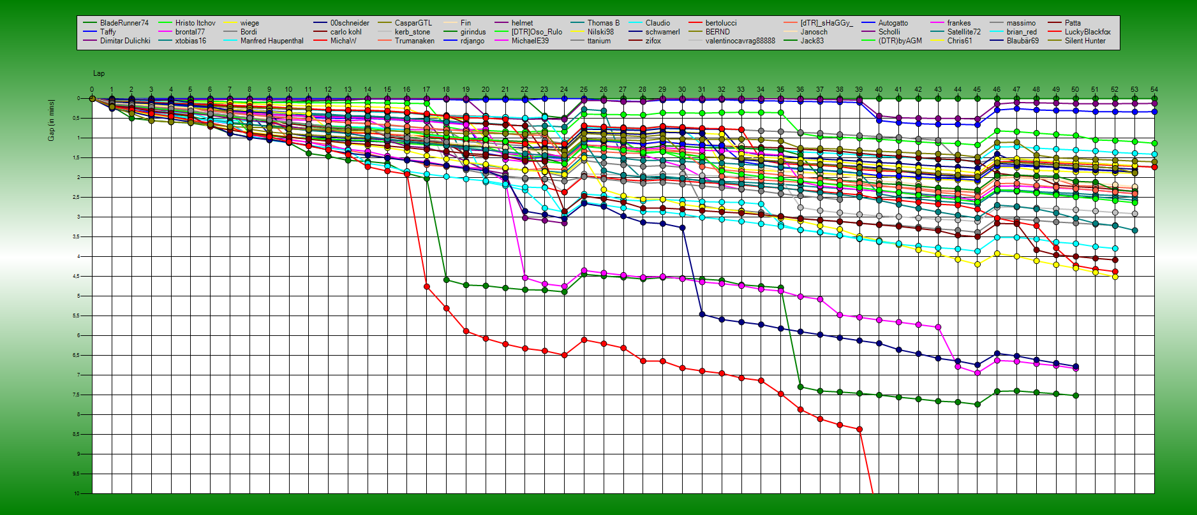Select frankes legend entry

[959, 23]
